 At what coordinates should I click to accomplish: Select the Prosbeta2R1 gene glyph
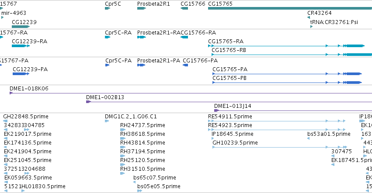(x=142, y=8)
